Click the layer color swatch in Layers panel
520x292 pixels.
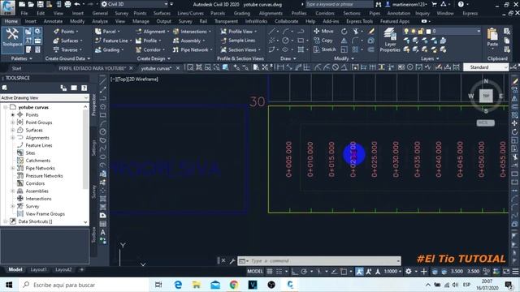coord(428,31)
